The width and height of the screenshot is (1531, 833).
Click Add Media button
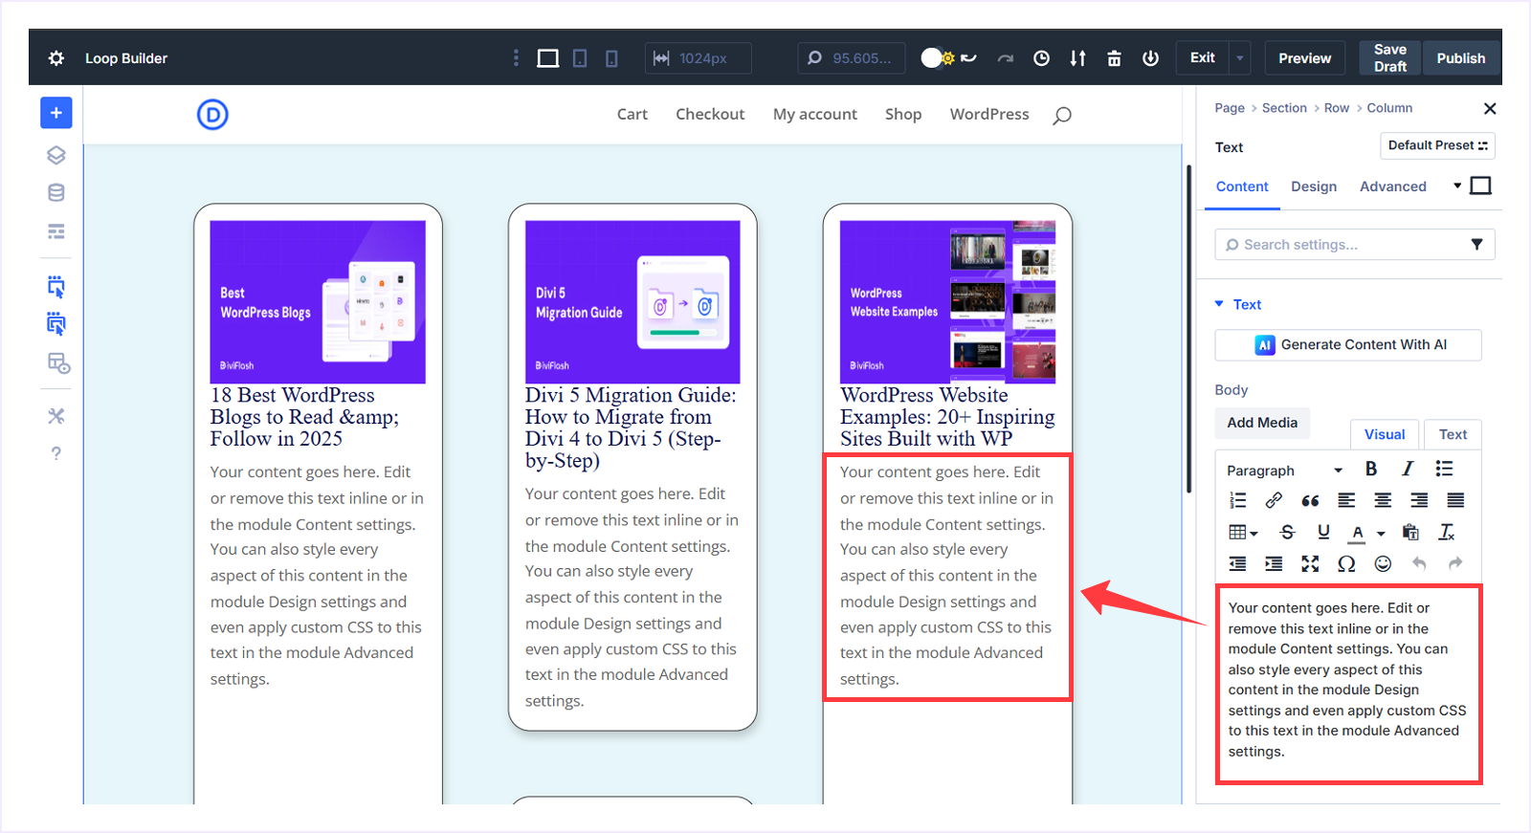[x=1262, y=423]
